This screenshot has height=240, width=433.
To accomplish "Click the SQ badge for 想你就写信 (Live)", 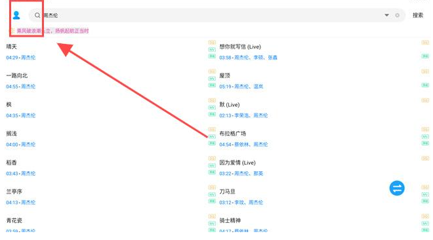I will pyautogui.click(x=425, y=43).
